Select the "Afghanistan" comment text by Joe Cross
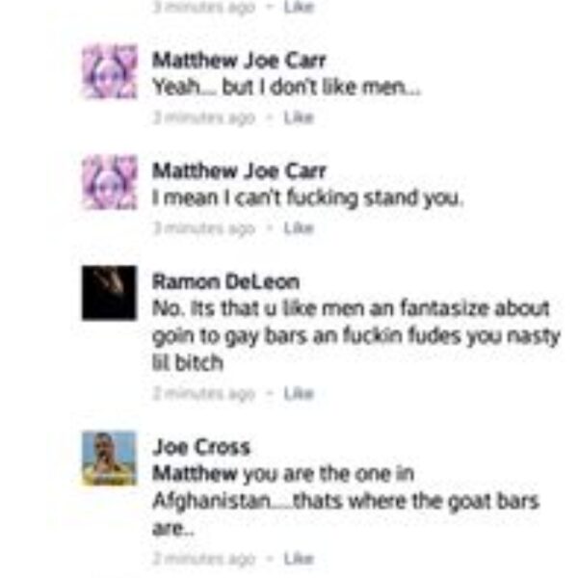This screenshot has height=578, width=578. 346,501
